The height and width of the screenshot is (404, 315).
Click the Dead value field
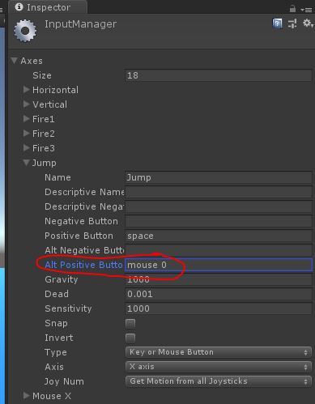(219, 294)
